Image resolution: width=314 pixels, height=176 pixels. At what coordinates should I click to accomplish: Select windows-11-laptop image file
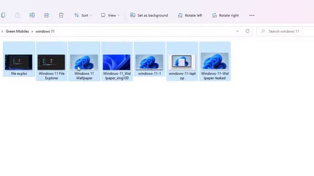point(182,61)
